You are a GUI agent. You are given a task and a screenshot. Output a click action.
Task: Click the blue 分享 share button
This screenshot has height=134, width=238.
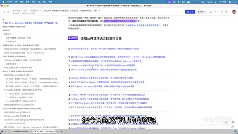(x=190, y=12)
